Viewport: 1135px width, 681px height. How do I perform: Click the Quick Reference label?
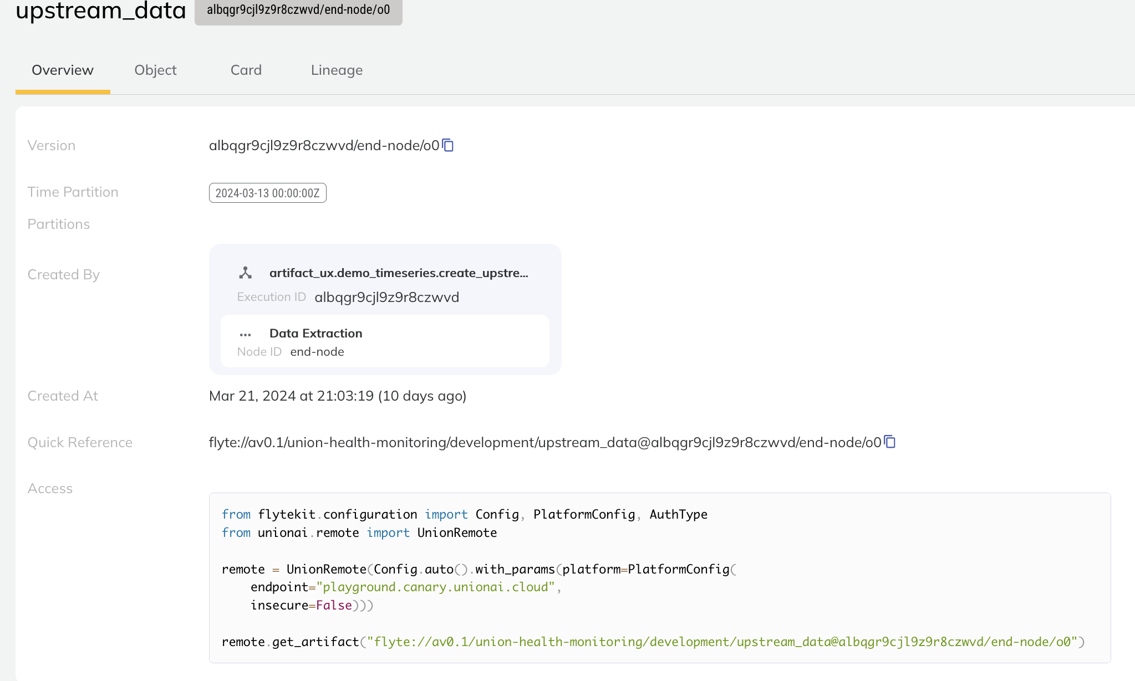(80, 442)
